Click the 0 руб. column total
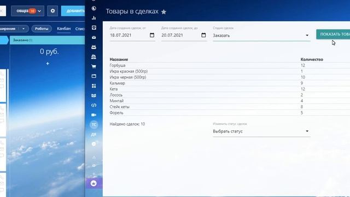This screenshot has height=197, width=350. point(49,51)
